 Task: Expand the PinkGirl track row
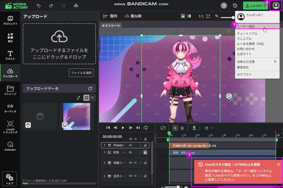tap(104, 145)
